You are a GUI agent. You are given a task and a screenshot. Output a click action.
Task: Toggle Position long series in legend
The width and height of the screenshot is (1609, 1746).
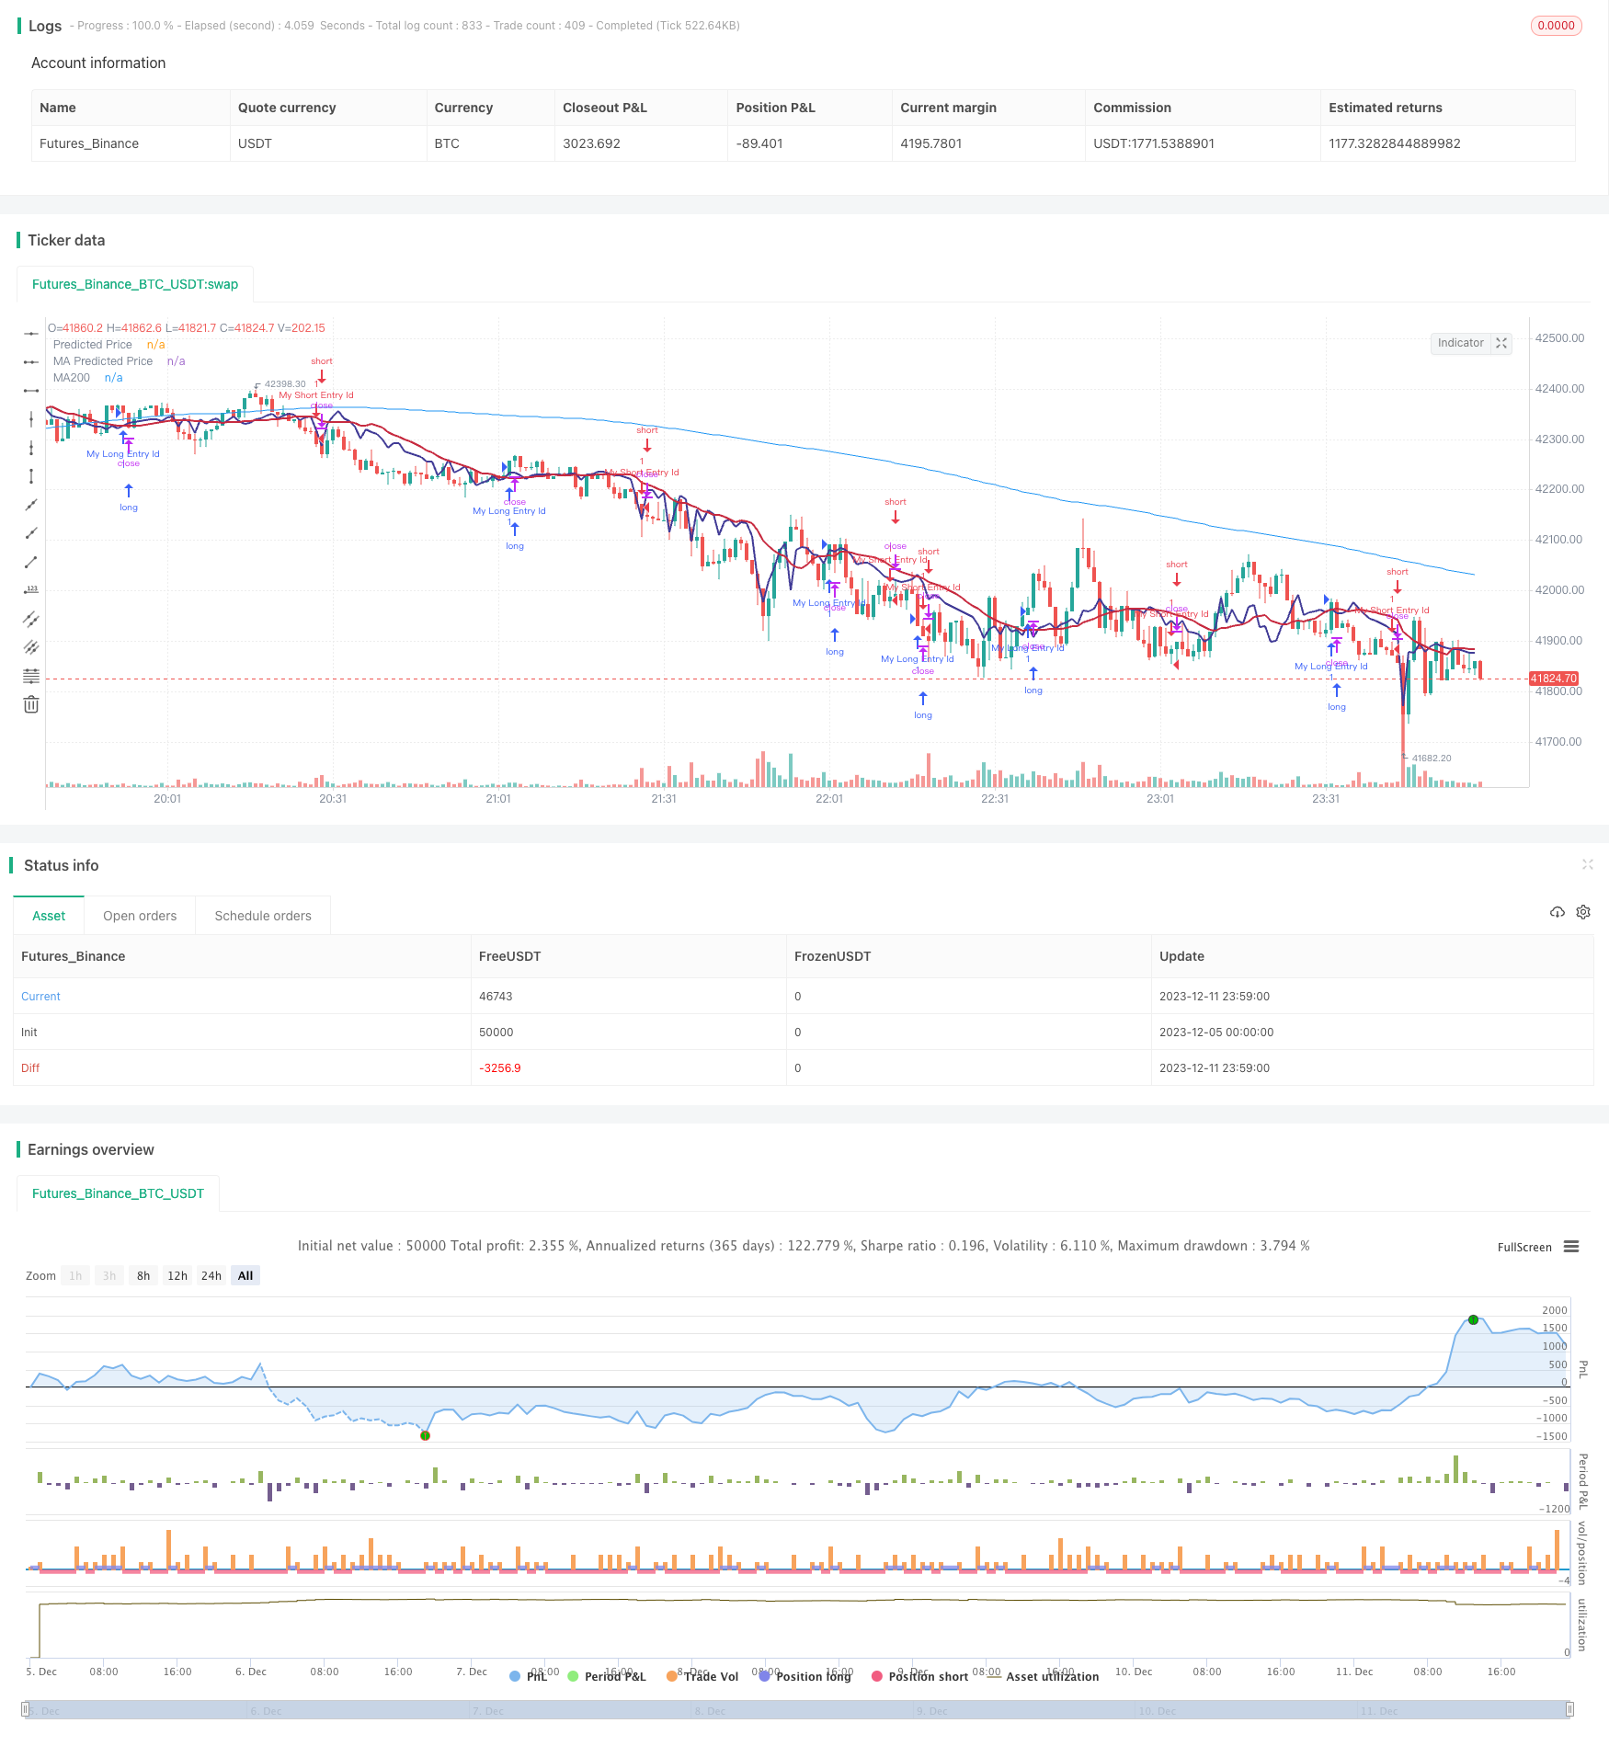point(805,1676)
